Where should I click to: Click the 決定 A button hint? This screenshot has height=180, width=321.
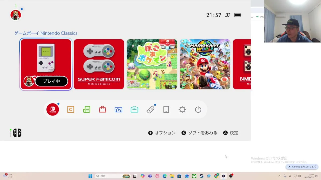tap(231, 133)
